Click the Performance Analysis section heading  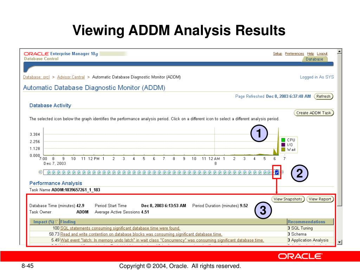pyautogui.click(x=56, y=183)
